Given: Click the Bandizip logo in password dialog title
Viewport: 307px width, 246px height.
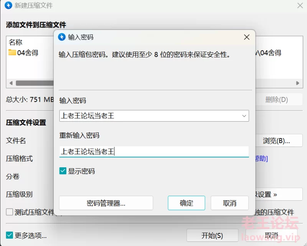Looking at the screenshot, I should coord(62,37).
